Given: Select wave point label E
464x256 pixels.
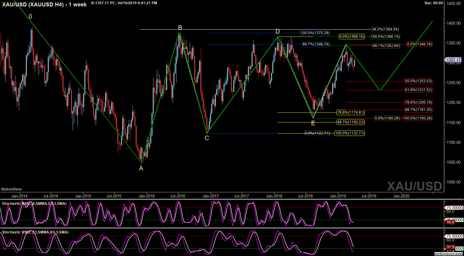Looking at the screenshot, I should coord(313,123).
